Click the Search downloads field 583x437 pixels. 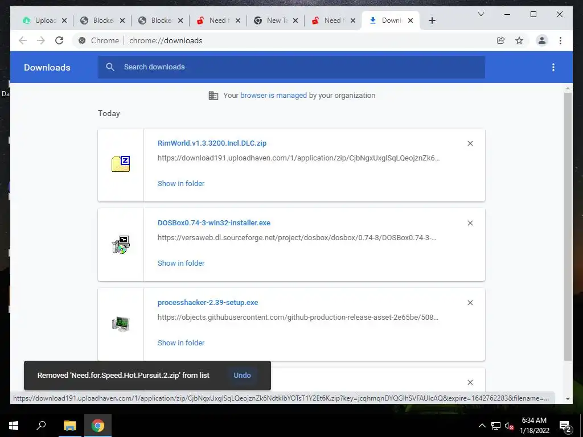[x=291, y=67]
